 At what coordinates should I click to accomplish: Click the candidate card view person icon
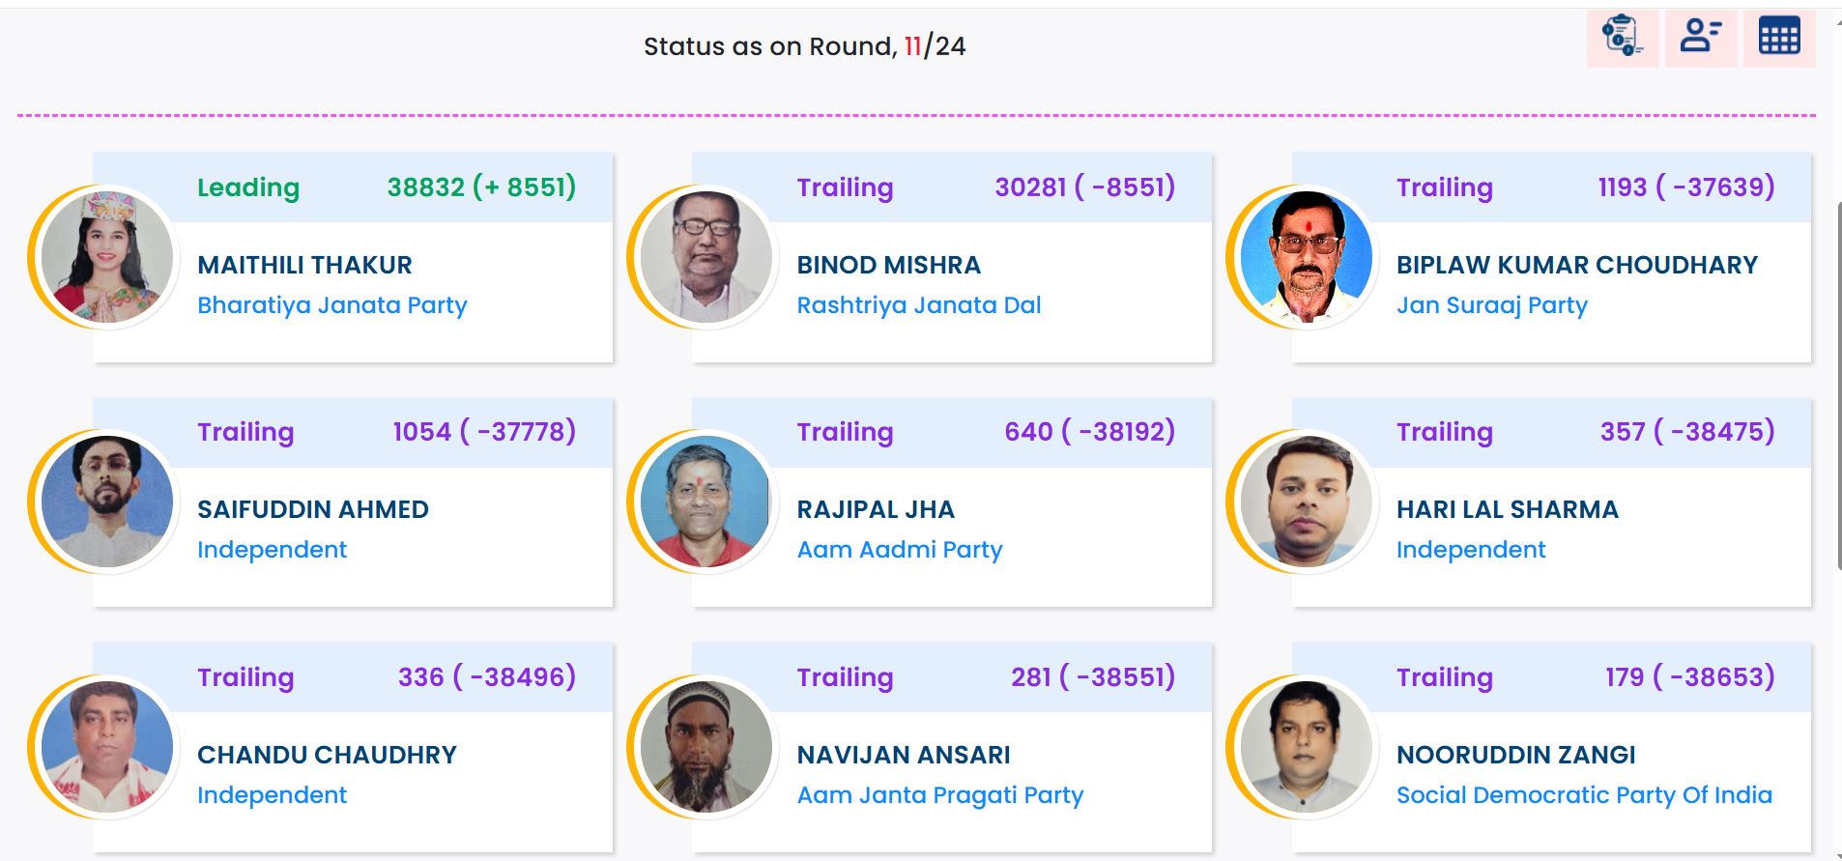pyautogui.click(x=1700, y=37)
